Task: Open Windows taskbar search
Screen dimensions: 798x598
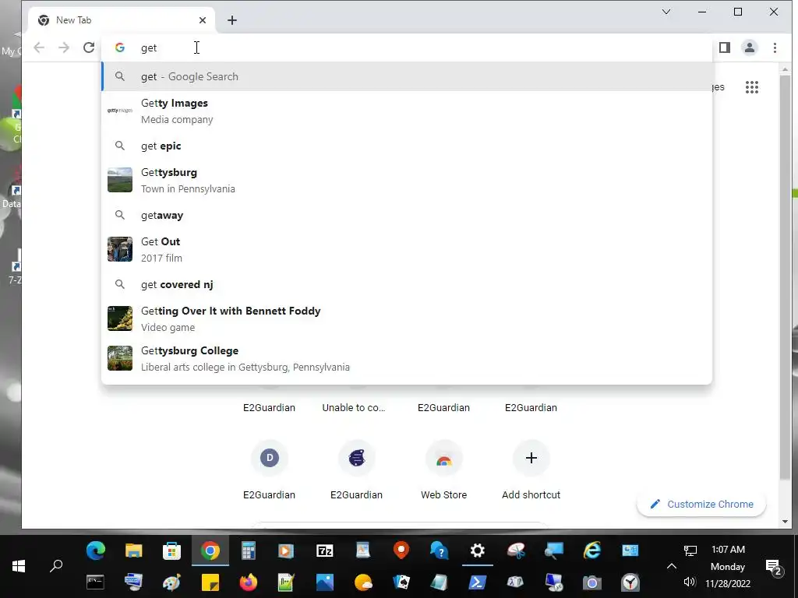Action: click(x=56, y=566)
